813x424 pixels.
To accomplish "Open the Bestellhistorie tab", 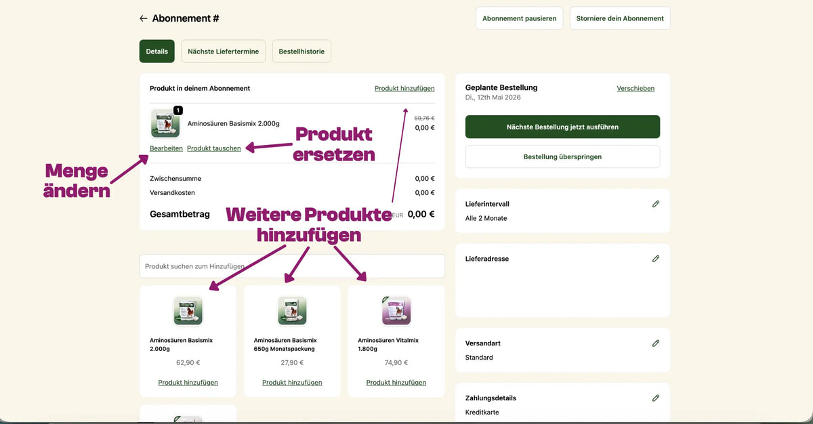I will (301, 51).
